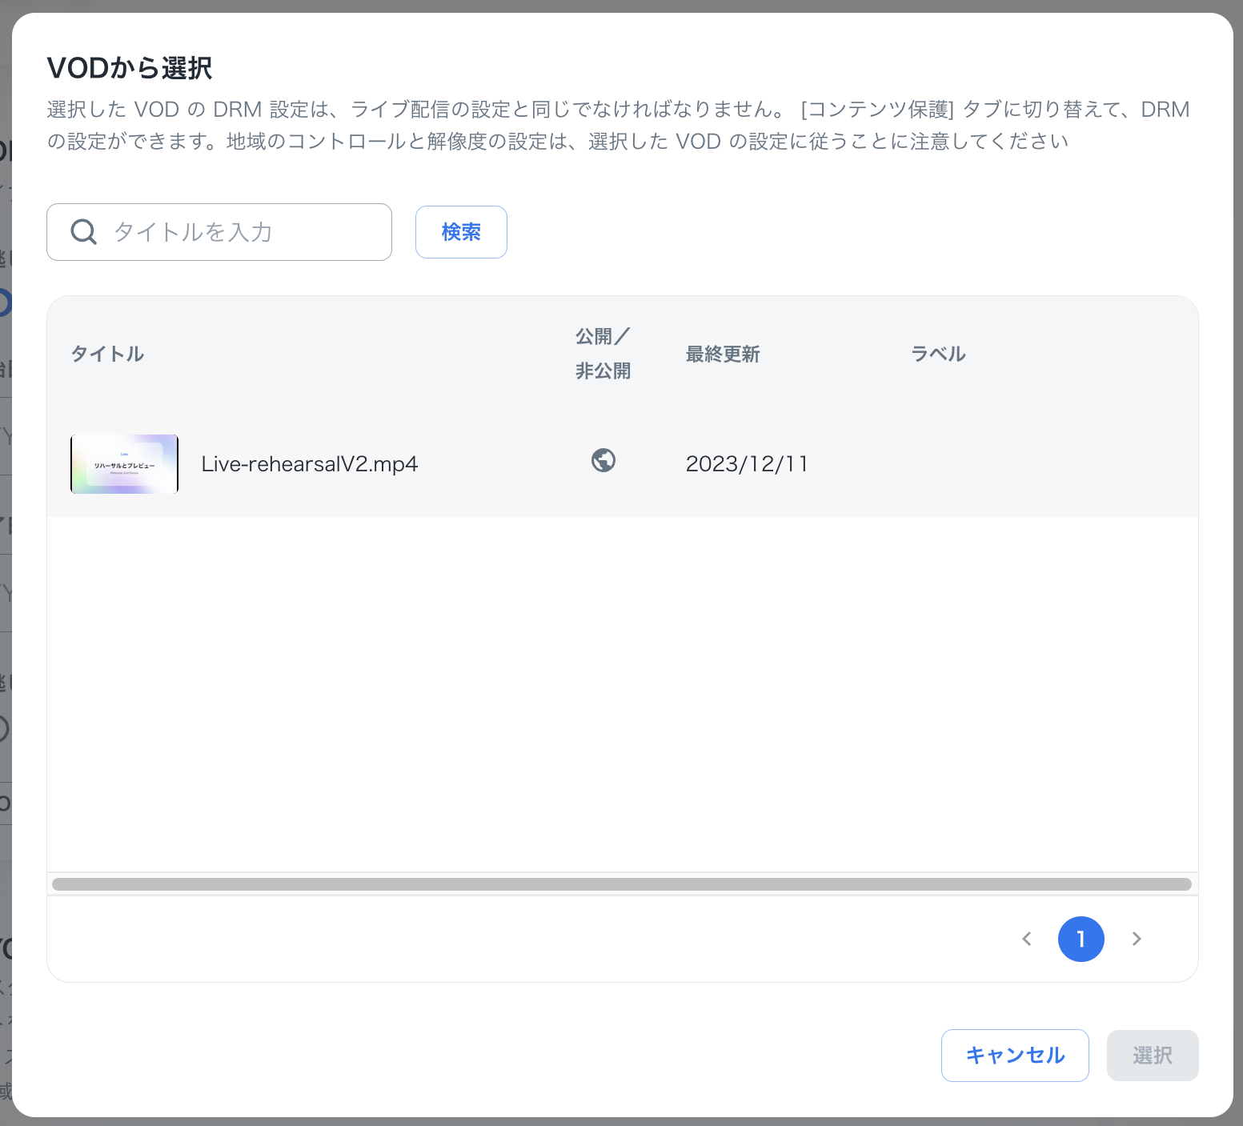The height and width of the screenshot is (1126, 1243).
Task: Click the VODから選択 dialog heading
Action: tap(130, 69)
